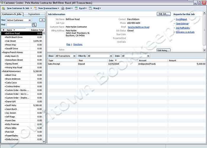
Task: Click the Excel spreadsheet icon
Action: [76, 8]
